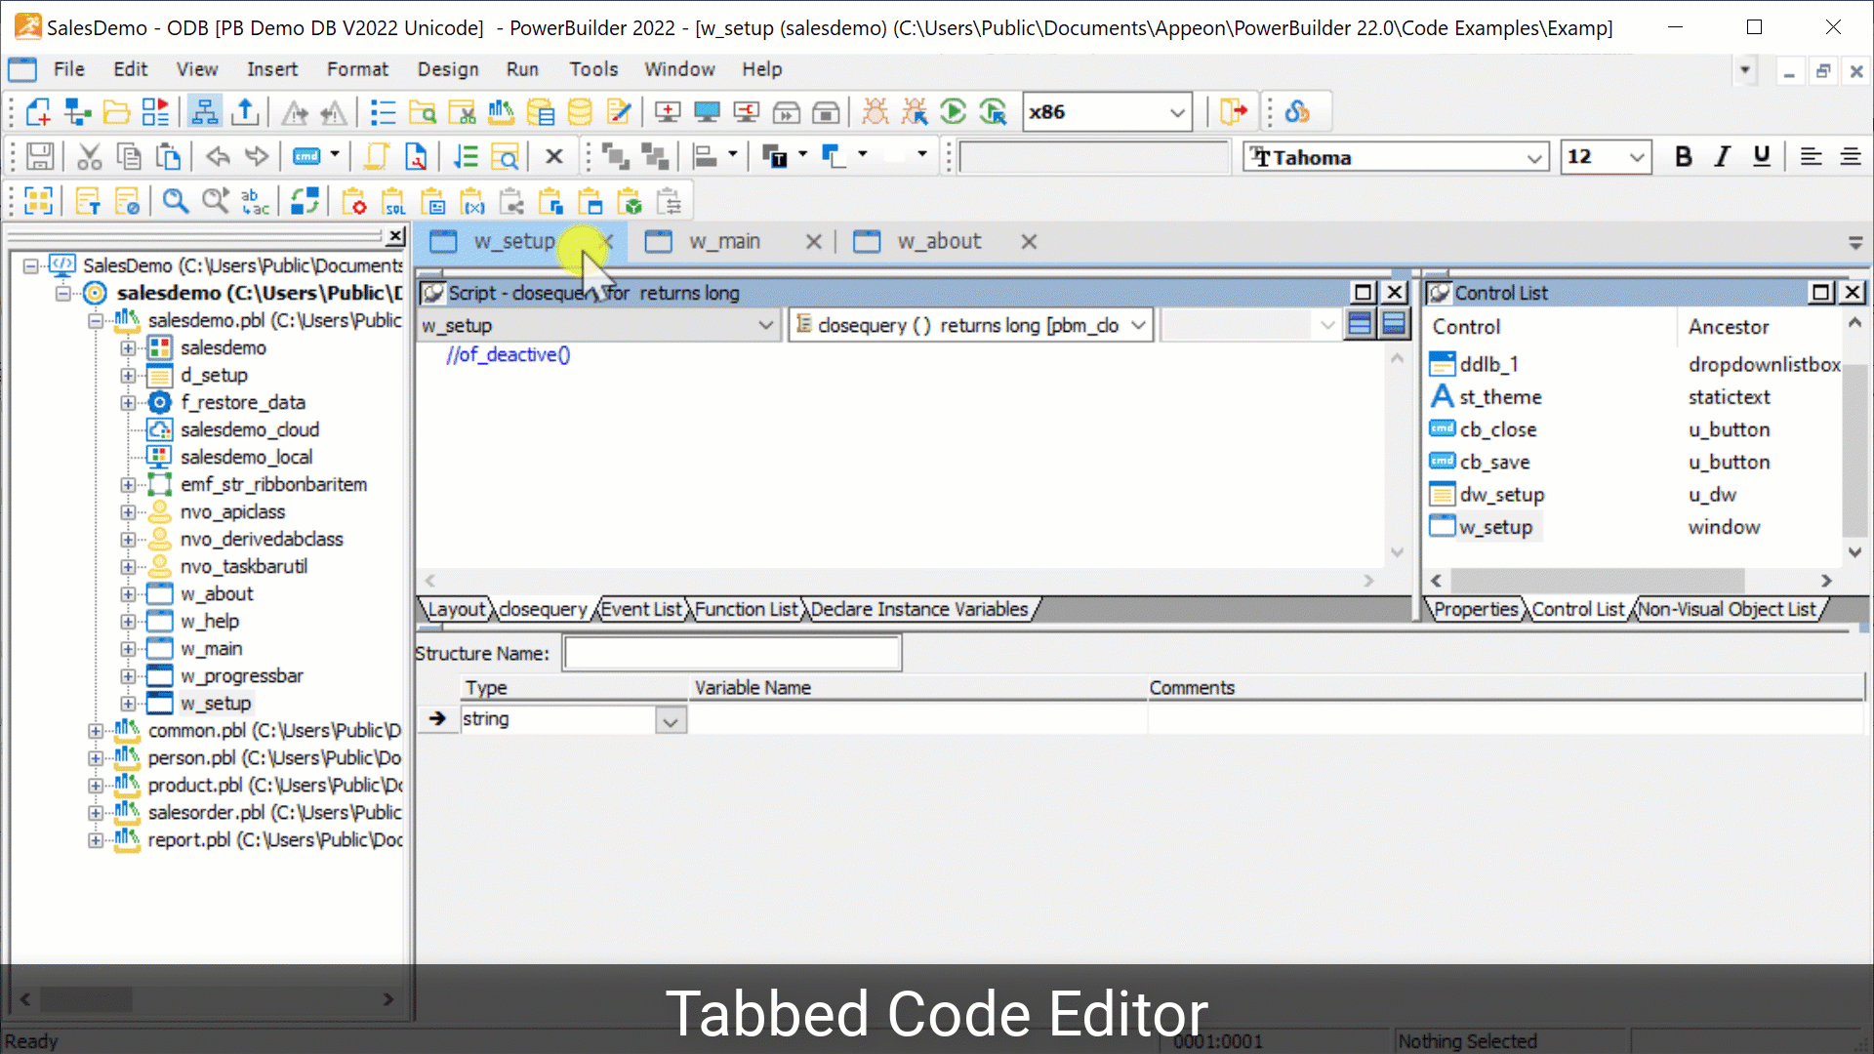
Task: Choose the foreground text color swatch
Action: [x=776, y=157]
